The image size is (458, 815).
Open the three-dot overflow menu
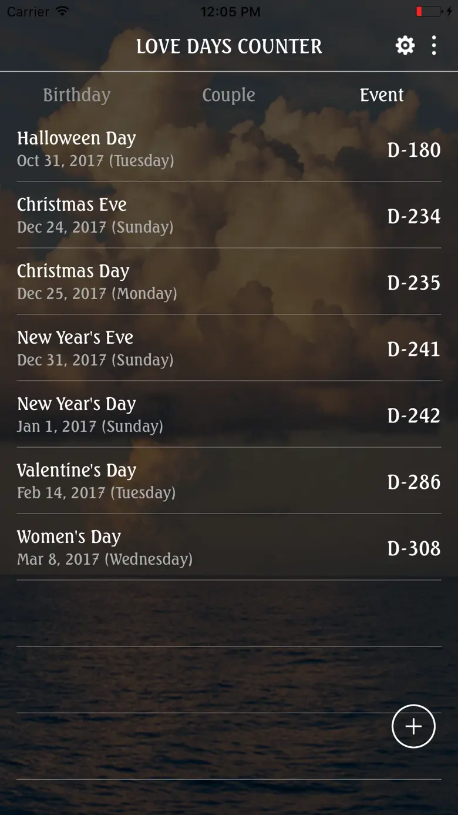point(434,45)
